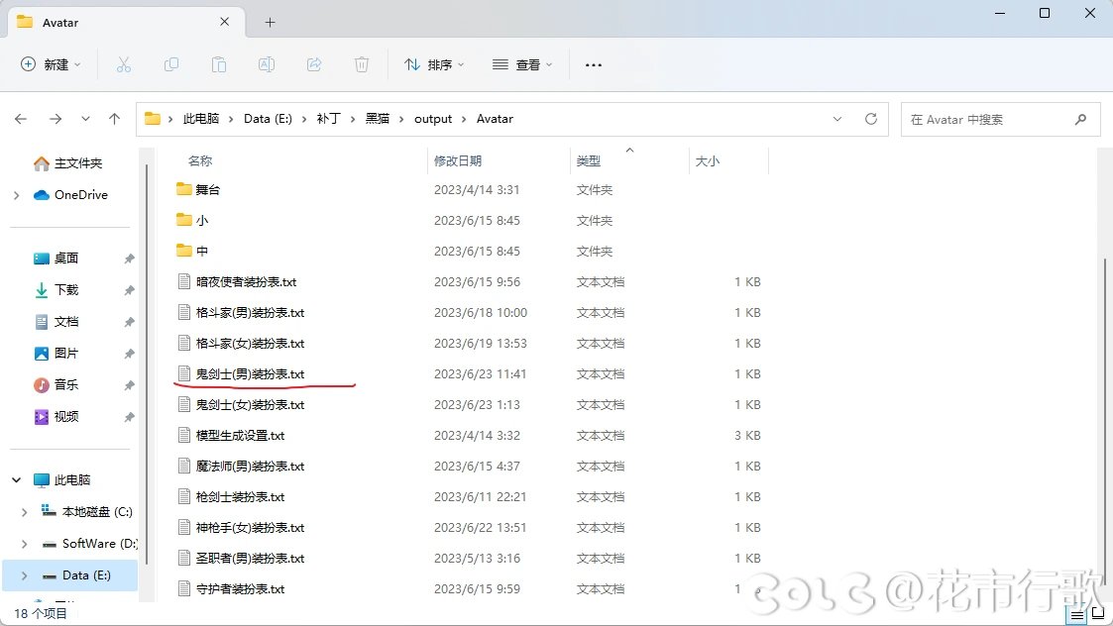1113x626 pixels.
Task: Open a new tab with plus button
Action: click(270, 22)
